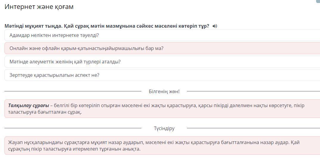Image resolution: width=320 pixels, height=161 pixels.
Task: Click the divider line left of "Түсіндіру"
Action: pos(73,128)
